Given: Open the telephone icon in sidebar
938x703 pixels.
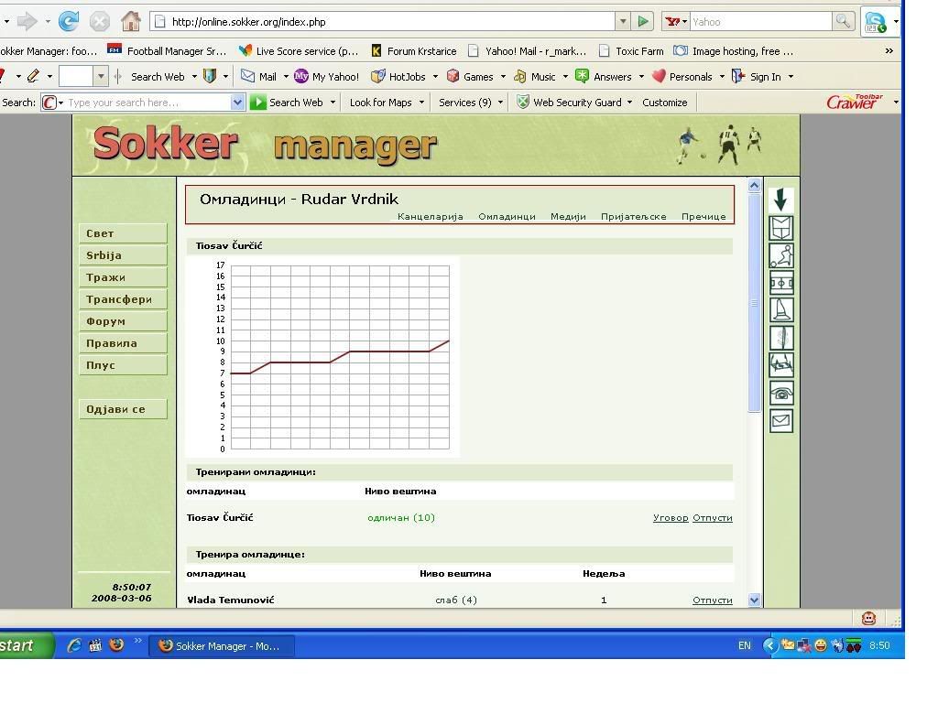Looking at the screenshot, I should coord(781,394).
